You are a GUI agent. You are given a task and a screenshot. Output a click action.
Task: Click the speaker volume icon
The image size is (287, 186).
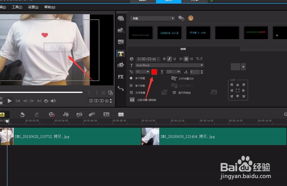coord(53,101)
